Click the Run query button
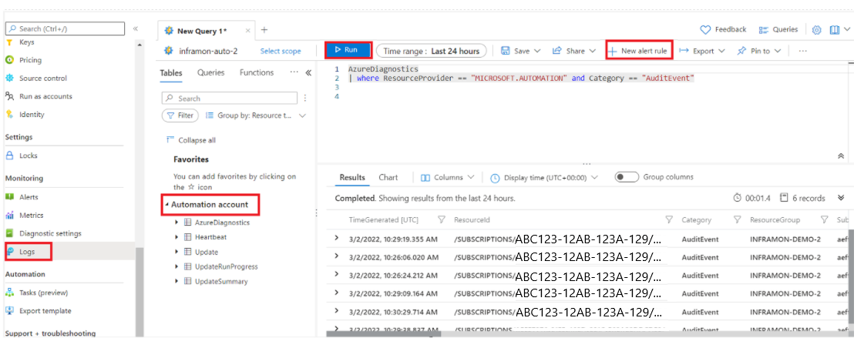The image size is (864, 348). tap(348, 50)
